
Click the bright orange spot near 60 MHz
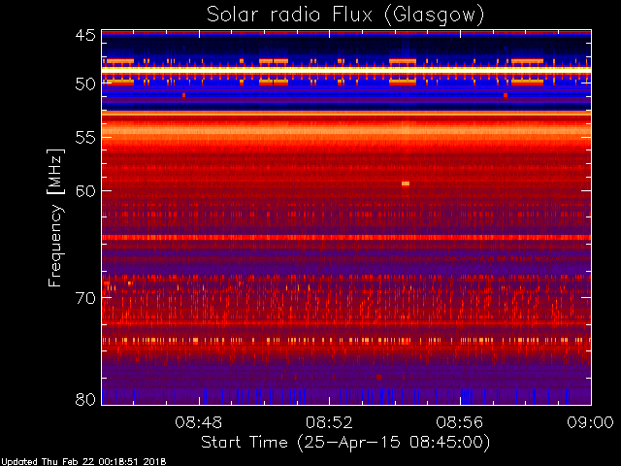click(406, 183)
